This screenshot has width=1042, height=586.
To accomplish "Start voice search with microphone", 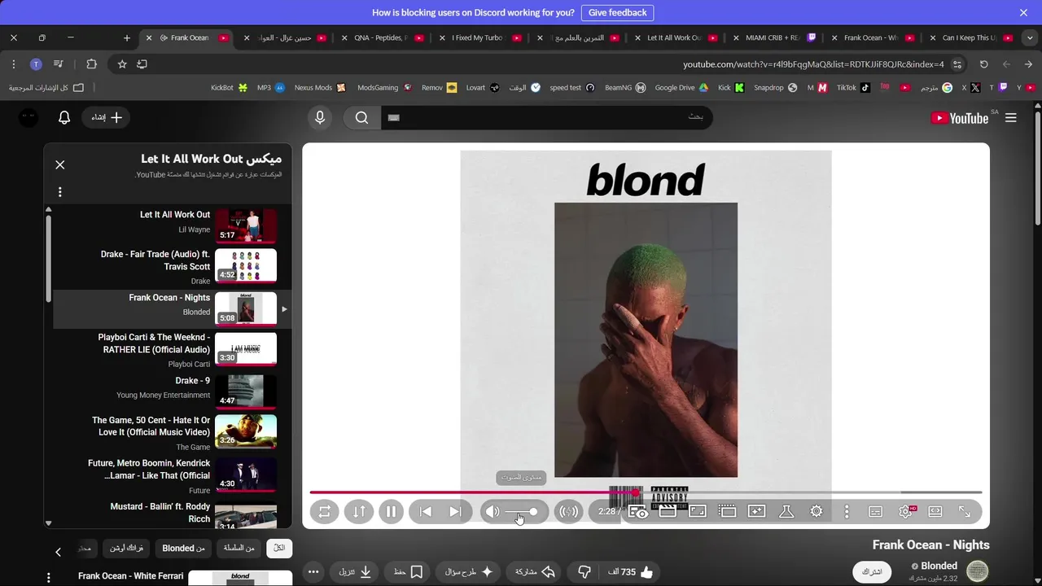I will click(x=320, y=118).
